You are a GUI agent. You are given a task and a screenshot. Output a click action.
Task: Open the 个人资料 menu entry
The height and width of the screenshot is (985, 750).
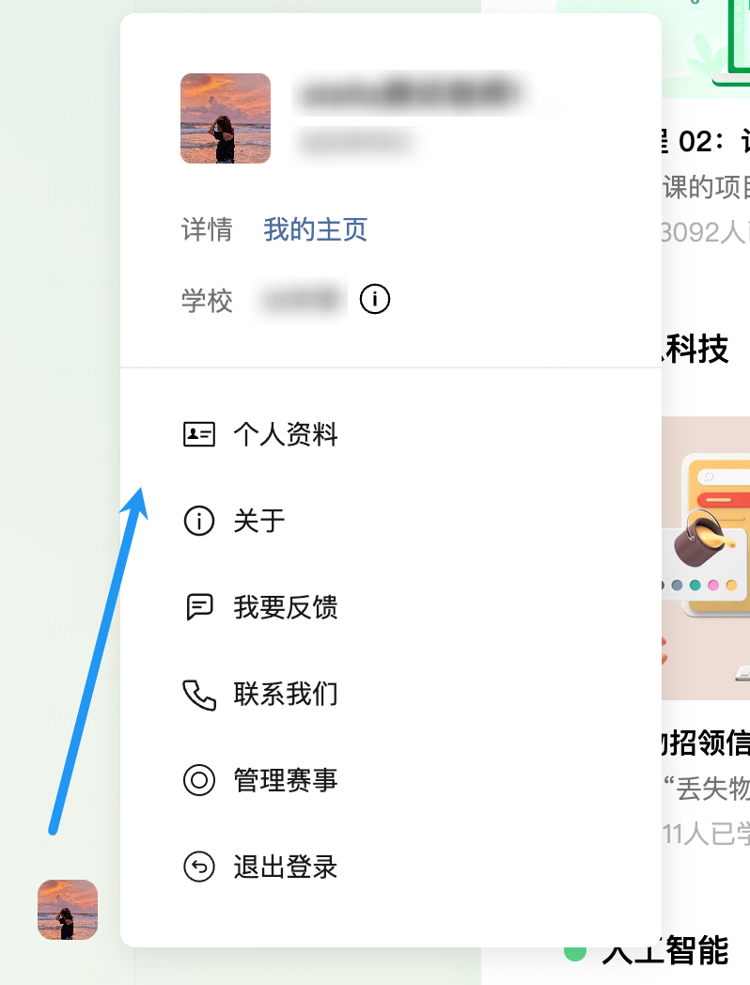pyautogui.click(x=391, y=434)
